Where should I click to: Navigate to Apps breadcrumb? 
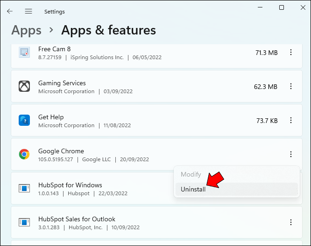26,31
